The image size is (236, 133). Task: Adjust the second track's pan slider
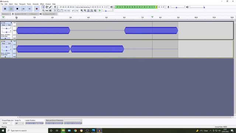click(x=7, y=51)
